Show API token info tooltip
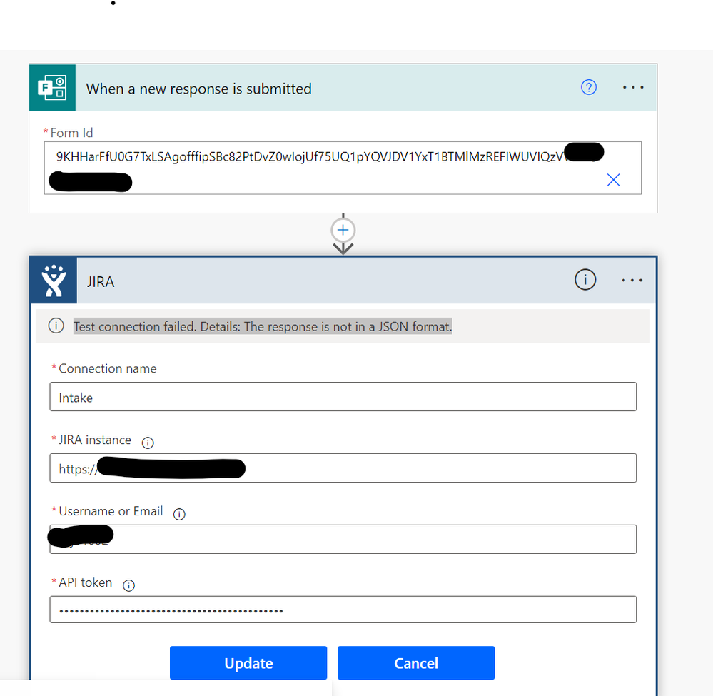 (x=128, y=585)
